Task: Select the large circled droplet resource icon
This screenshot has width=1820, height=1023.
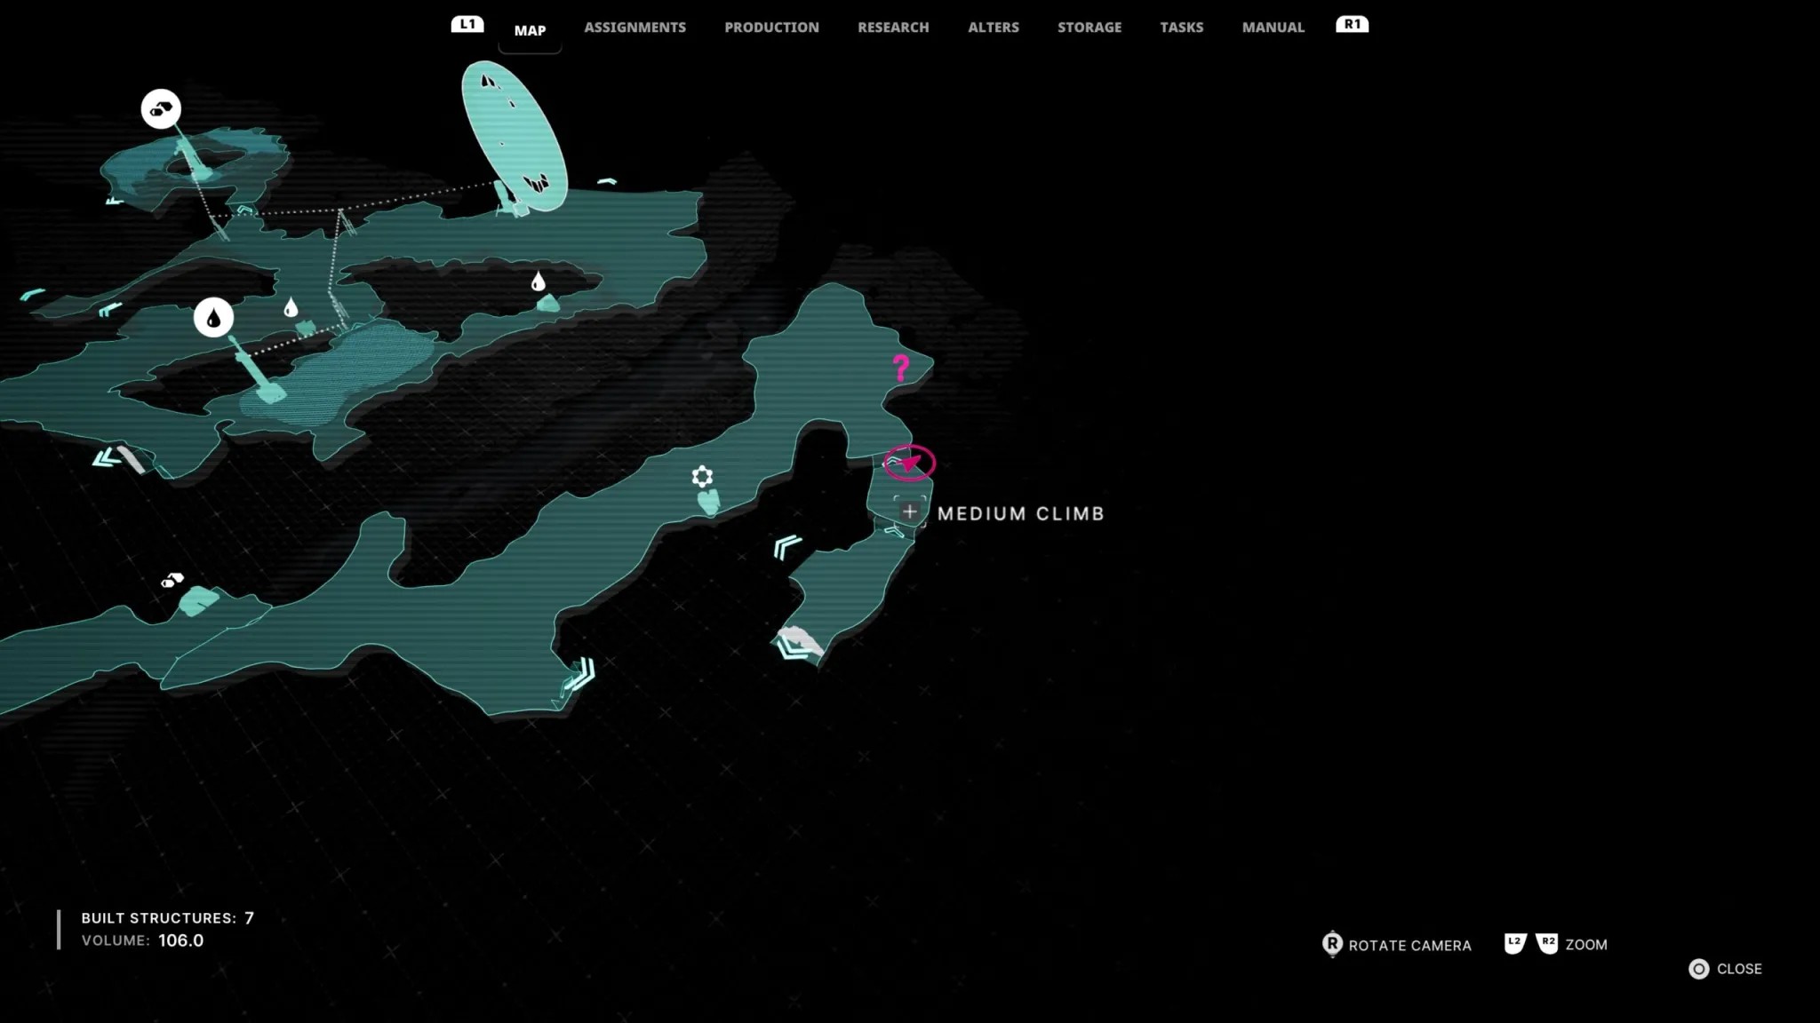Action: tap(213, 317)
